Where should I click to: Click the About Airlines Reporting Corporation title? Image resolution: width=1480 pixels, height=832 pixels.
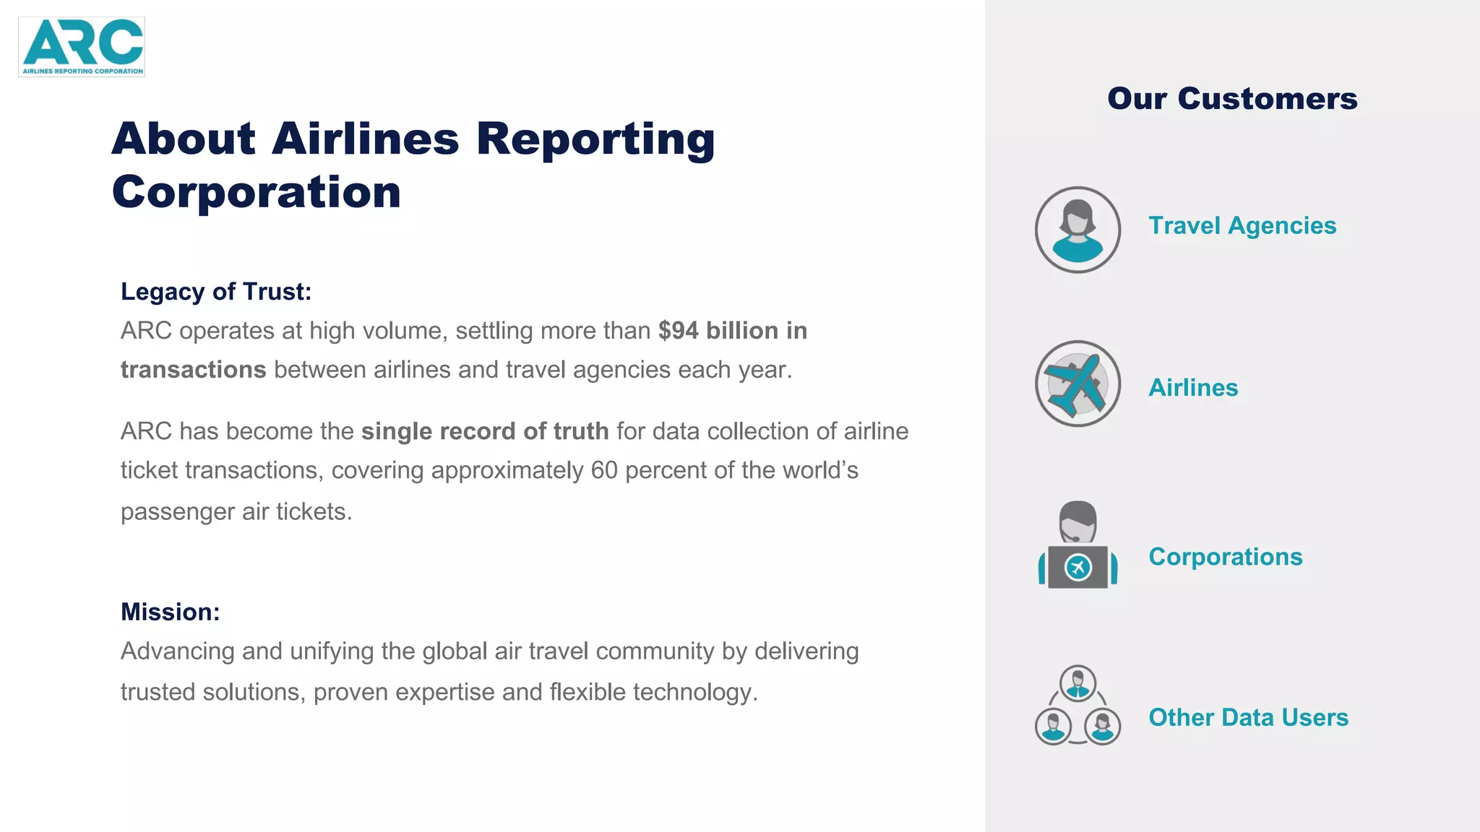413,165
